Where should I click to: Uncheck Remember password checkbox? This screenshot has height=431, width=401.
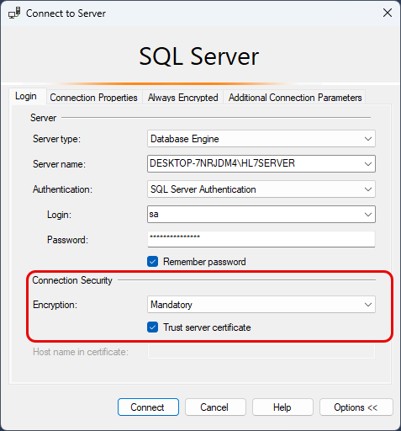tap(153, 262)
